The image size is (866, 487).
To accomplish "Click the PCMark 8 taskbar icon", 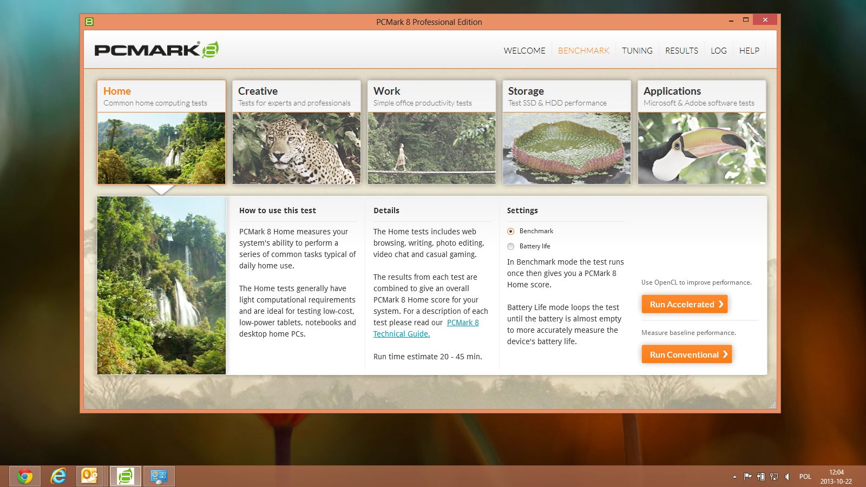I will tap(126, 476).
